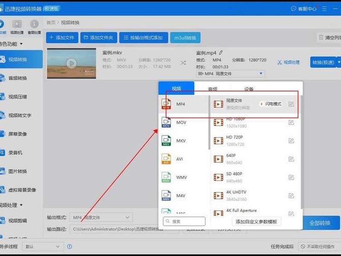This screenshot has height=256, width=341.
Task: Focus the 搜索 format search box
Action: [184, 221]
